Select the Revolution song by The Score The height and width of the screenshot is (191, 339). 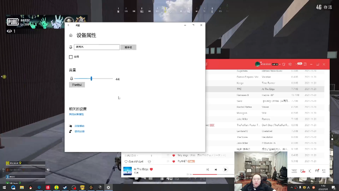click(x=265, y=137)
